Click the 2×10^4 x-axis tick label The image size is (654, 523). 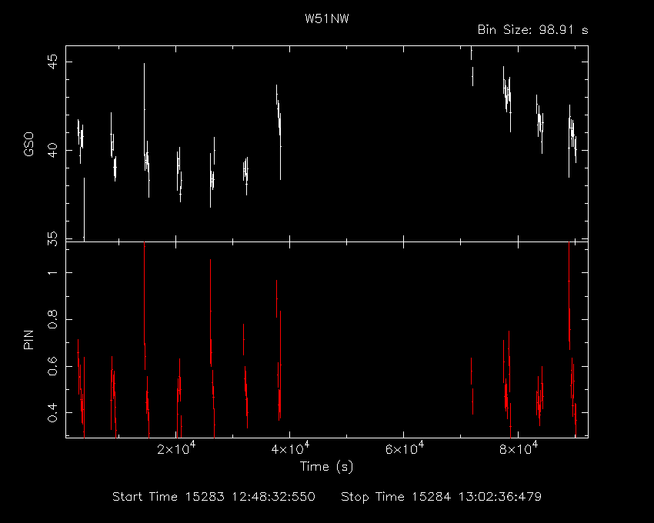tap(176, 448)
